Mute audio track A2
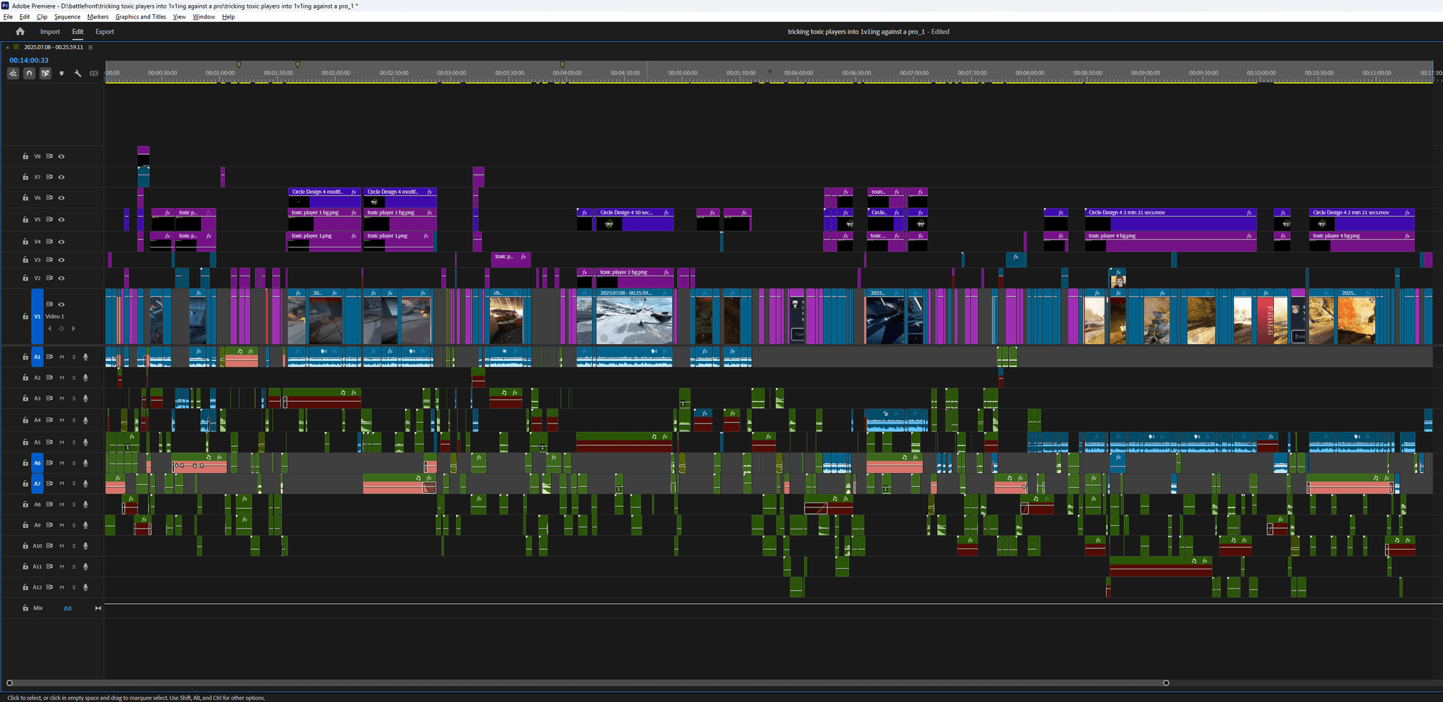The width and height of the screenshot is (1443, 702). coord(61,378)
